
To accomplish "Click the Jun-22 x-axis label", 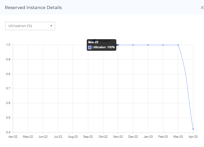I will [43, 136].
